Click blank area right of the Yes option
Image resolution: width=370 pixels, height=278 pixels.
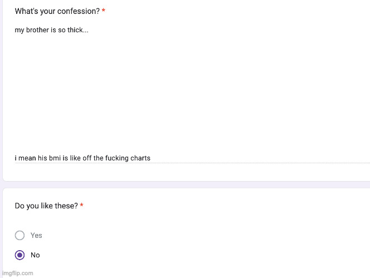tap(195, 236)
